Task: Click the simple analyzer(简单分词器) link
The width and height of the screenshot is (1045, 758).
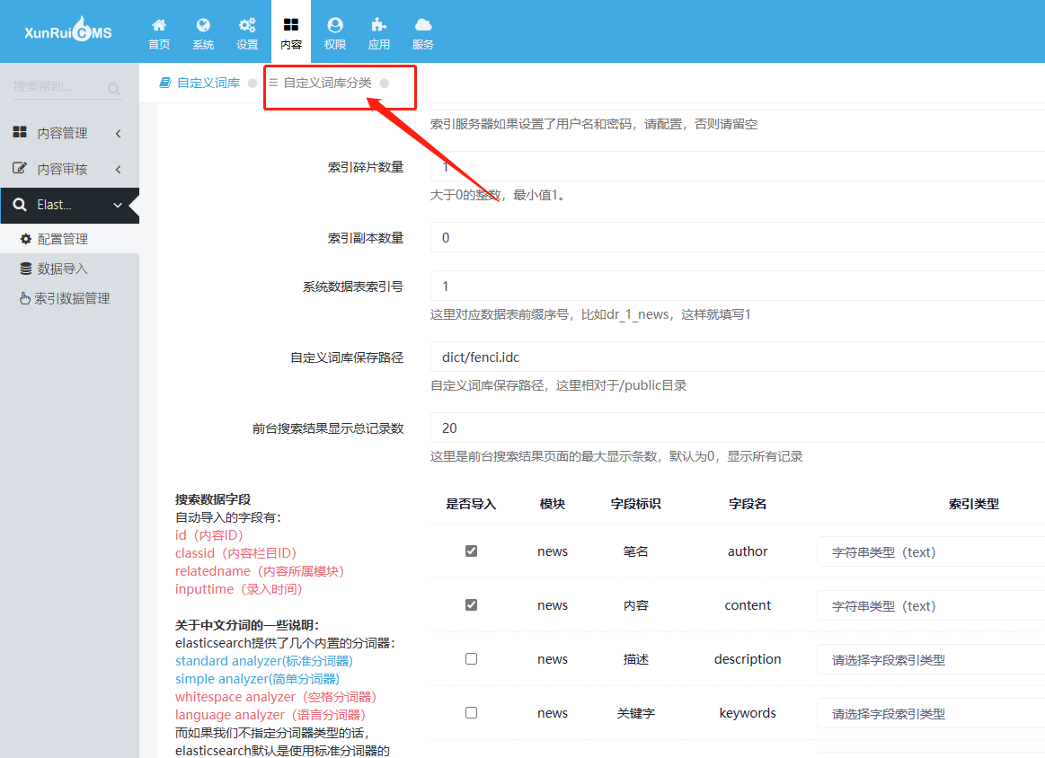Action: (x=257, y=679)
